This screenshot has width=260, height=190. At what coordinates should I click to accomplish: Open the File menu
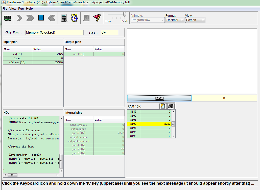point(5,9)
